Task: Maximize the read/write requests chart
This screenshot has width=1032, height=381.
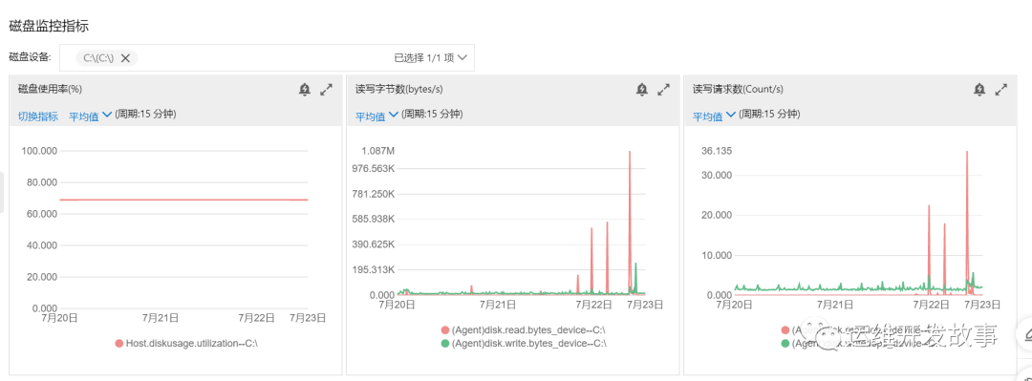Action: pyautogui.click(x=1001, y=90)
